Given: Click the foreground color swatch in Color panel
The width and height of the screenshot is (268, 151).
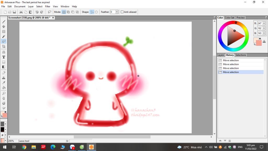Looking at the screenshot, I should click(256, 40).
